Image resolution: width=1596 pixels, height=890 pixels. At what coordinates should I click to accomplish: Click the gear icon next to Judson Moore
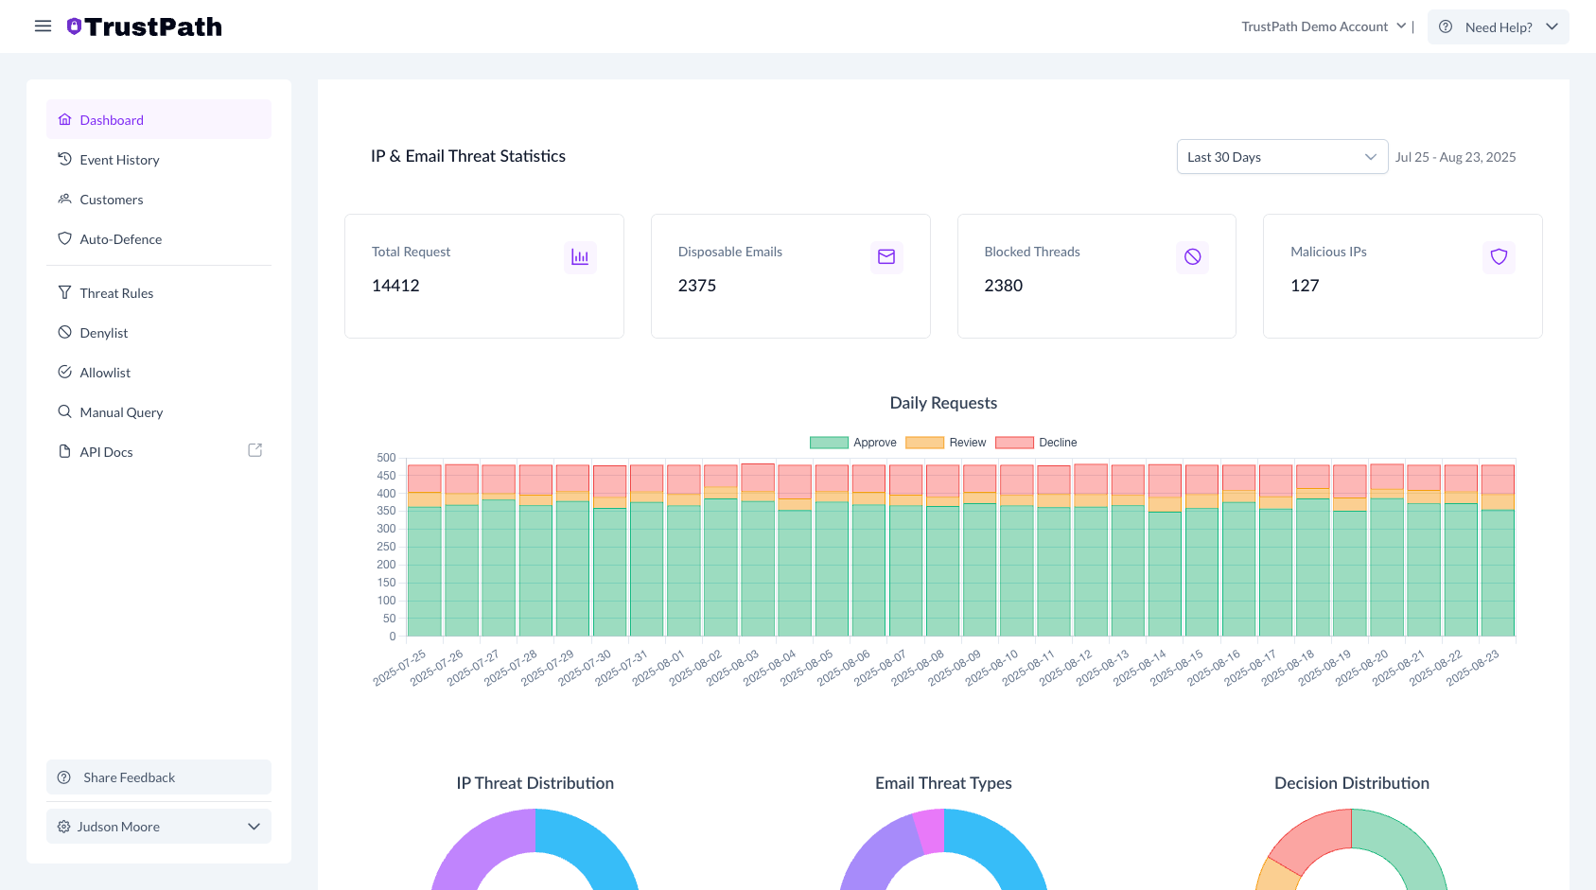pos(64,827)
